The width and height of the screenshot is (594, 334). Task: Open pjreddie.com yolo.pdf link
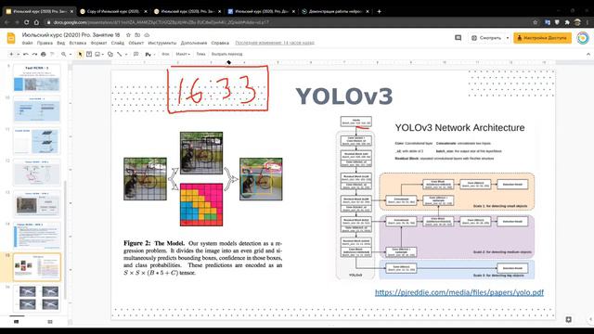point(459,292)
